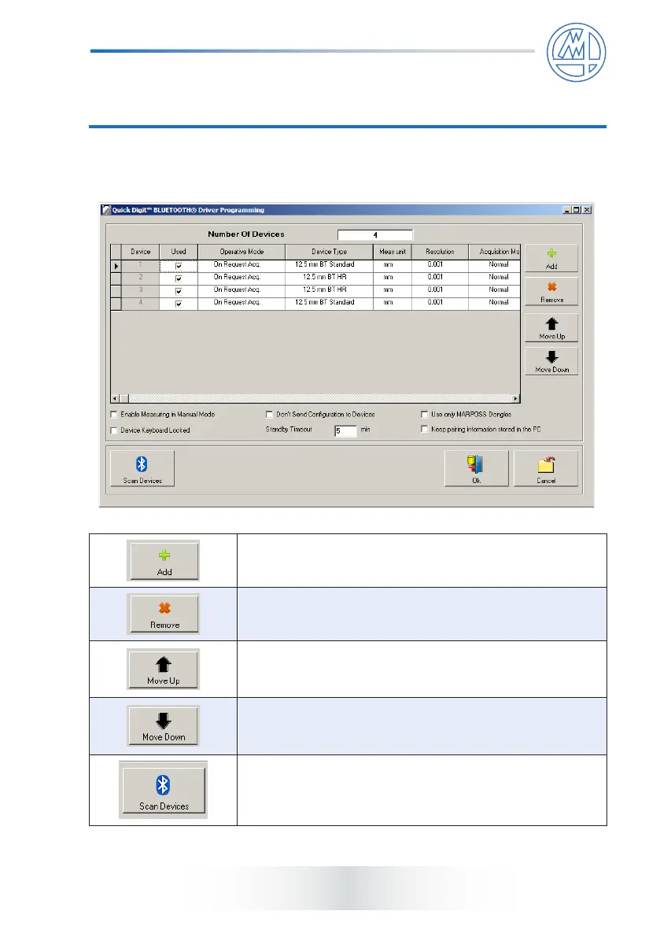Maximize the Quick Digit dialog window
The image size is (660, 937).
[x=577, y=210]
